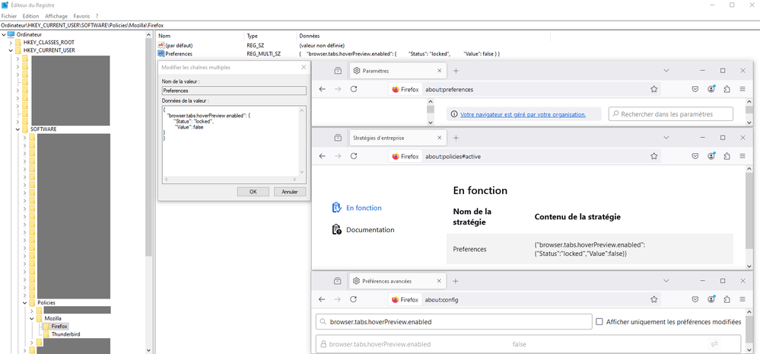Open tab list dropdown in about:policies window
The image size is (760, 354).
click(x=666, y=138)
